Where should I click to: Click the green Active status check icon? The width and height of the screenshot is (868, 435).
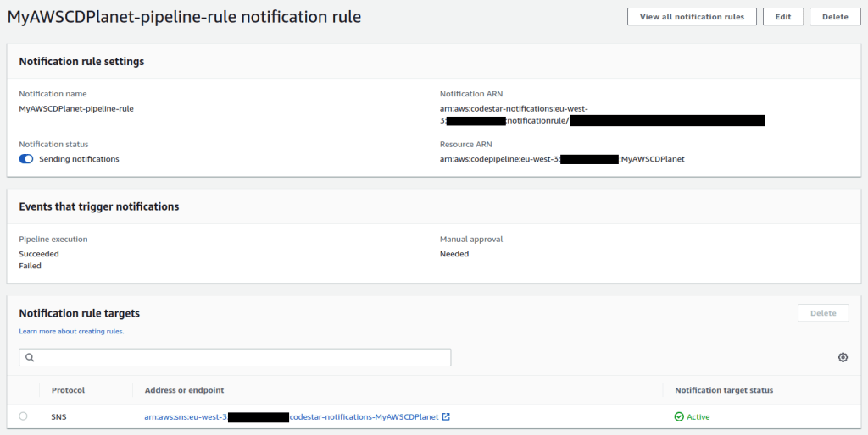tap(679, 416)
